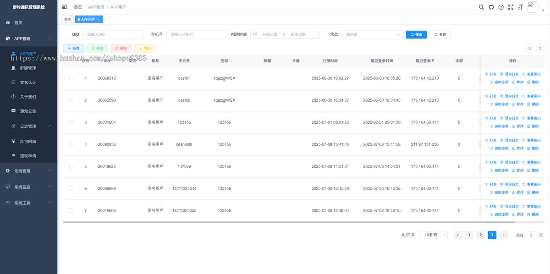
Task: Open 通知公告 in the sidebar
Action: click(28, 111)
